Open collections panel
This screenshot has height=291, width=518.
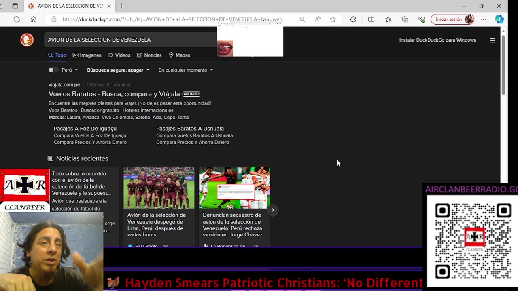click(x=405, y=19)
